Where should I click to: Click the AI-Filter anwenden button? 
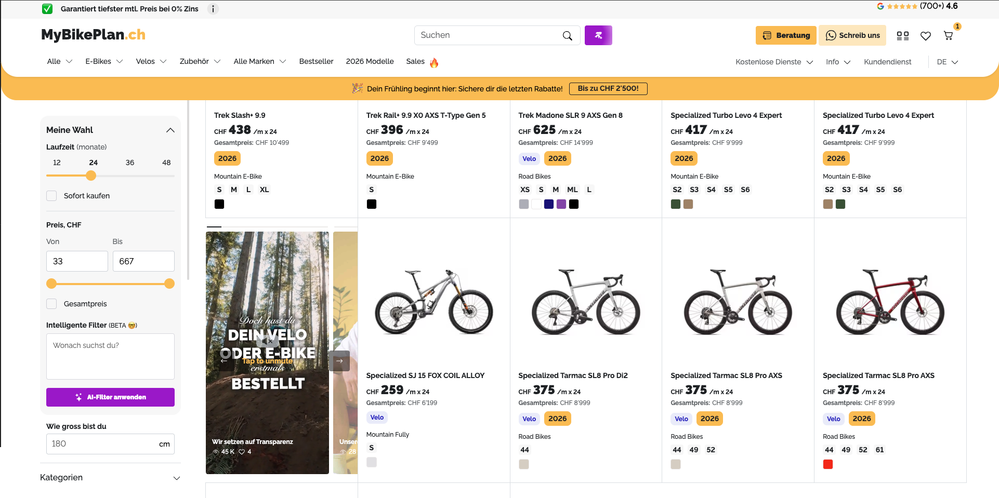(110, 397)
